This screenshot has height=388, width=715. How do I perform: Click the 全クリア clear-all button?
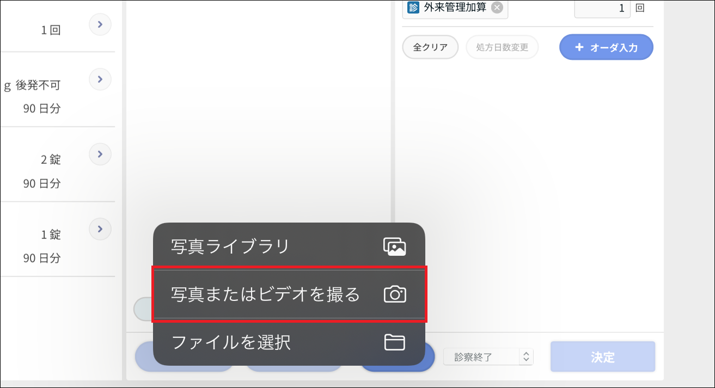430,47
